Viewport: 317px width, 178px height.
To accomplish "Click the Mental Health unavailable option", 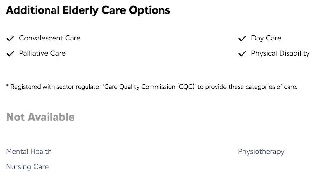I will coord(29,151).
